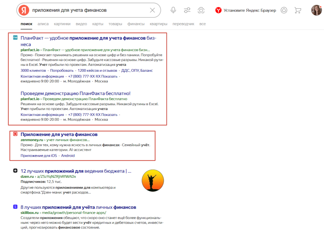Click the PlanFact favicon
This screenshot has height=230, width=324.
point(15,38)
